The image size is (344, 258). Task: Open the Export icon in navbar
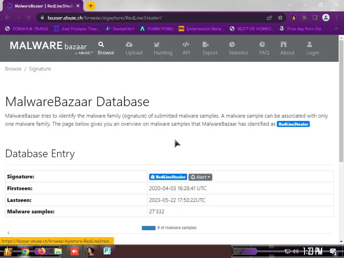(206, 45)
